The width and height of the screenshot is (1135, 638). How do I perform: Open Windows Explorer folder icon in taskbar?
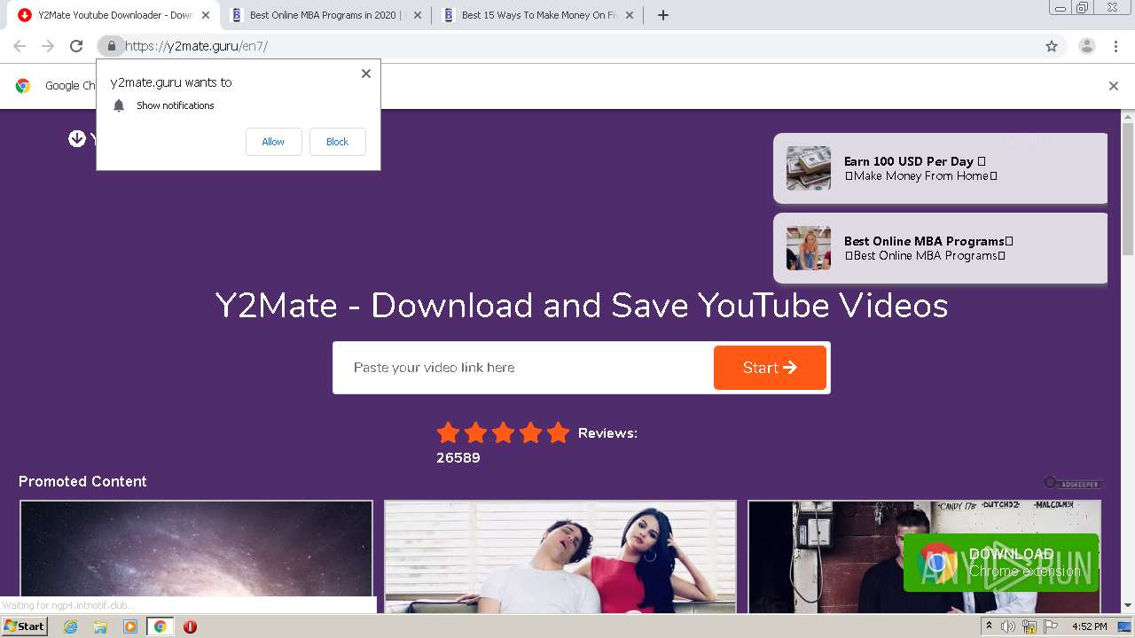(100, 626)
